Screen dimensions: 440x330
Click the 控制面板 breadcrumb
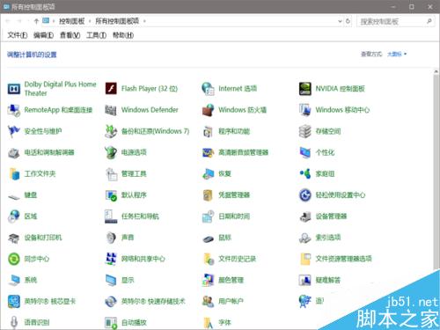click(72, 21)
